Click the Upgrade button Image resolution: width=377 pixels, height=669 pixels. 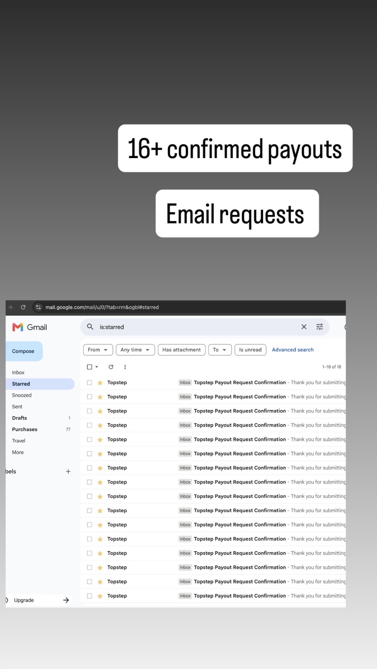click(x=24, y=600)
